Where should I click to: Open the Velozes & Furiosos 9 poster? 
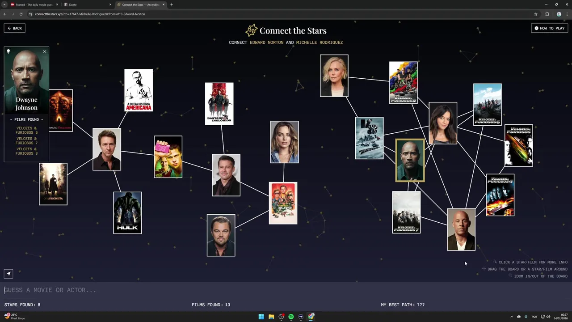[x=403, y=83]
